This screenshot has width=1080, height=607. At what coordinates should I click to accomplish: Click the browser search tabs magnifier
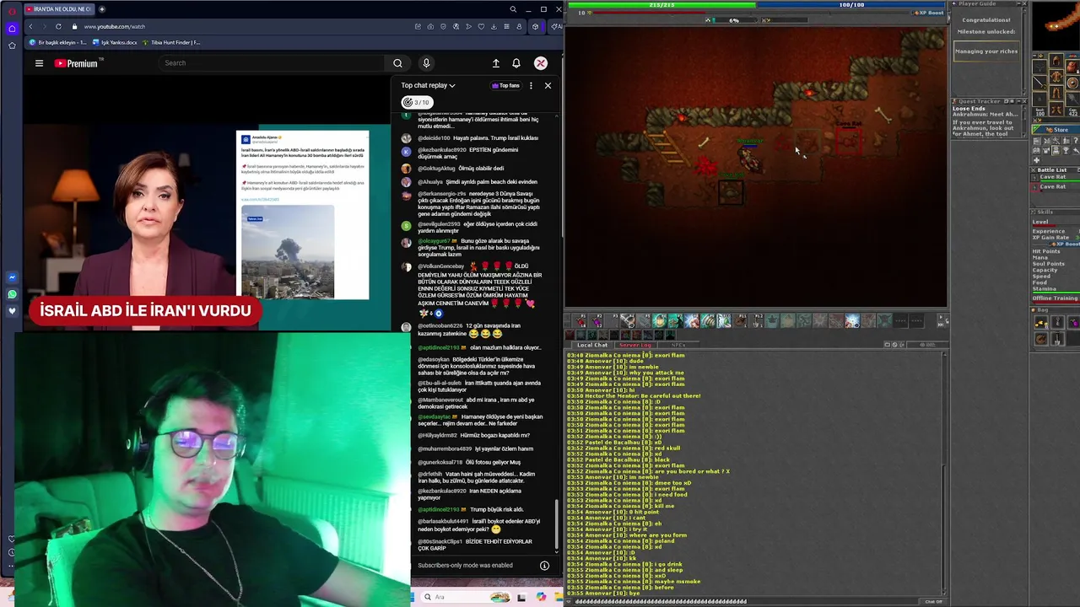tap(513, 9)
